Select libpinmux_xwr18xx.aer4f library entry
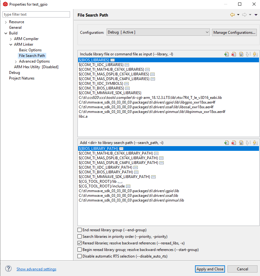The image size is (260, 276). (152, 112)
